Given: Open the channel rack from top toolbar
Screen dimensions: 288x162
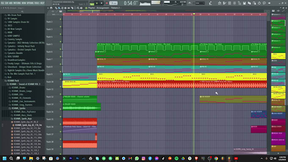Looking at the screenshot, I should pyautogui.click(x=230, y=3).
